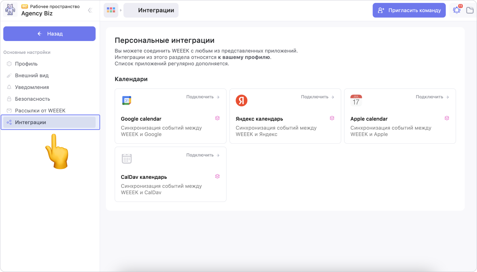The width and height of the screenshot is (477, 272).
Task: Click the Yandex calendar red logo
Action: (241, 100)
